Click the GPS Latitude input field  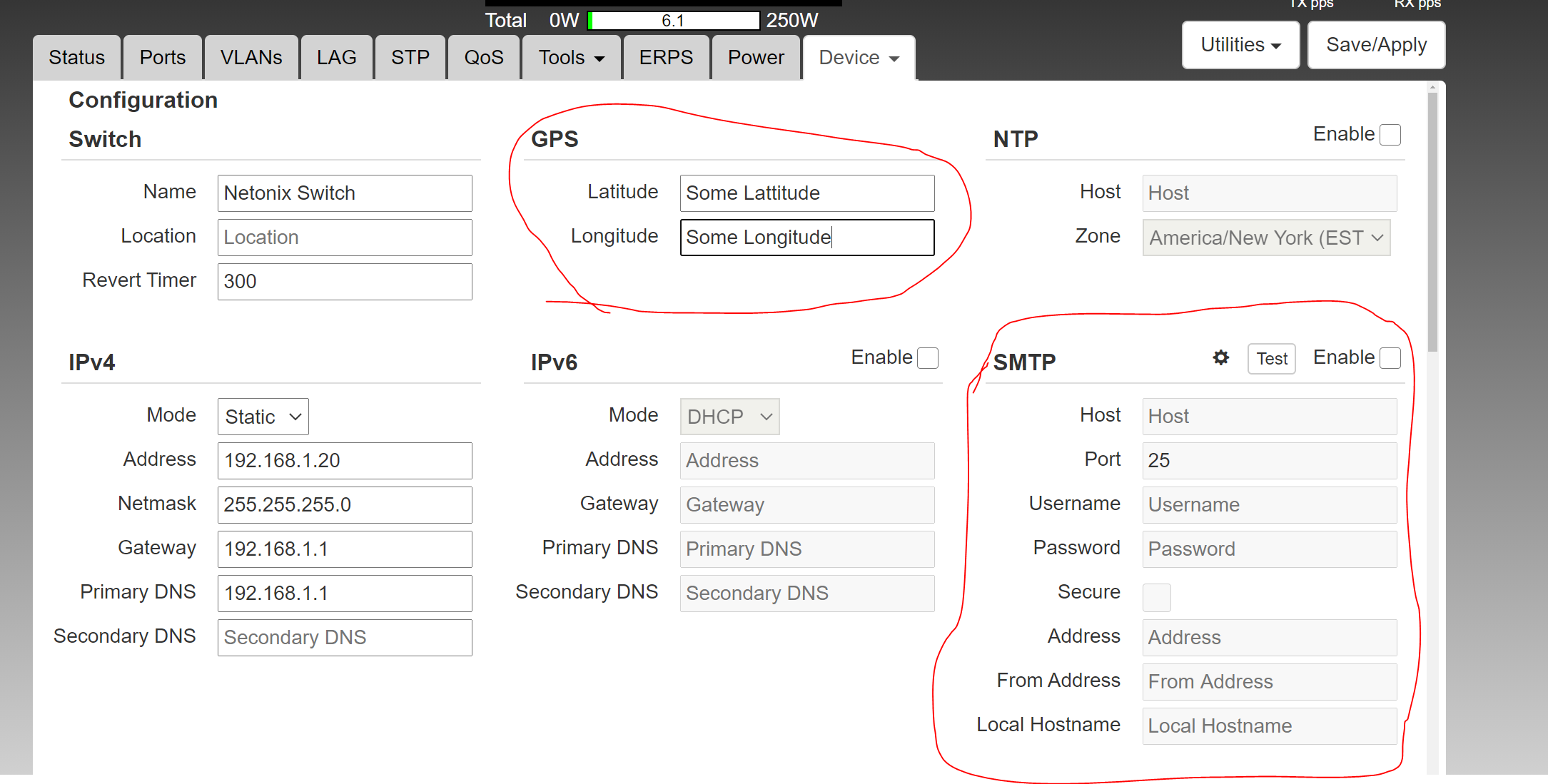coord(806,193)
